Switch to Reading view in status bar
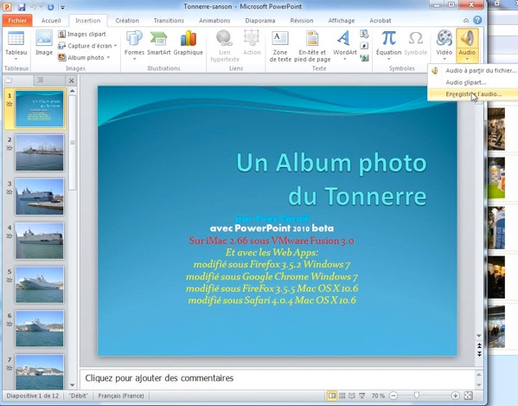The height and width of the screenshot is (406, 518). [x=352, y=396]
